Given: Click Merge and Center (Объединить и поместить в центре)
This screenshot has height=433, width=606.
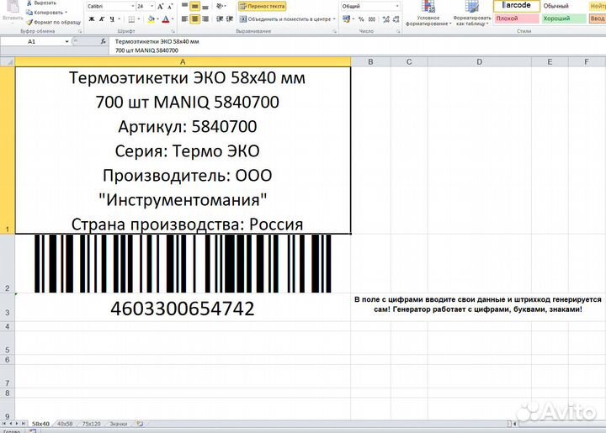Looking at the screenshot, I should [285, 18].
